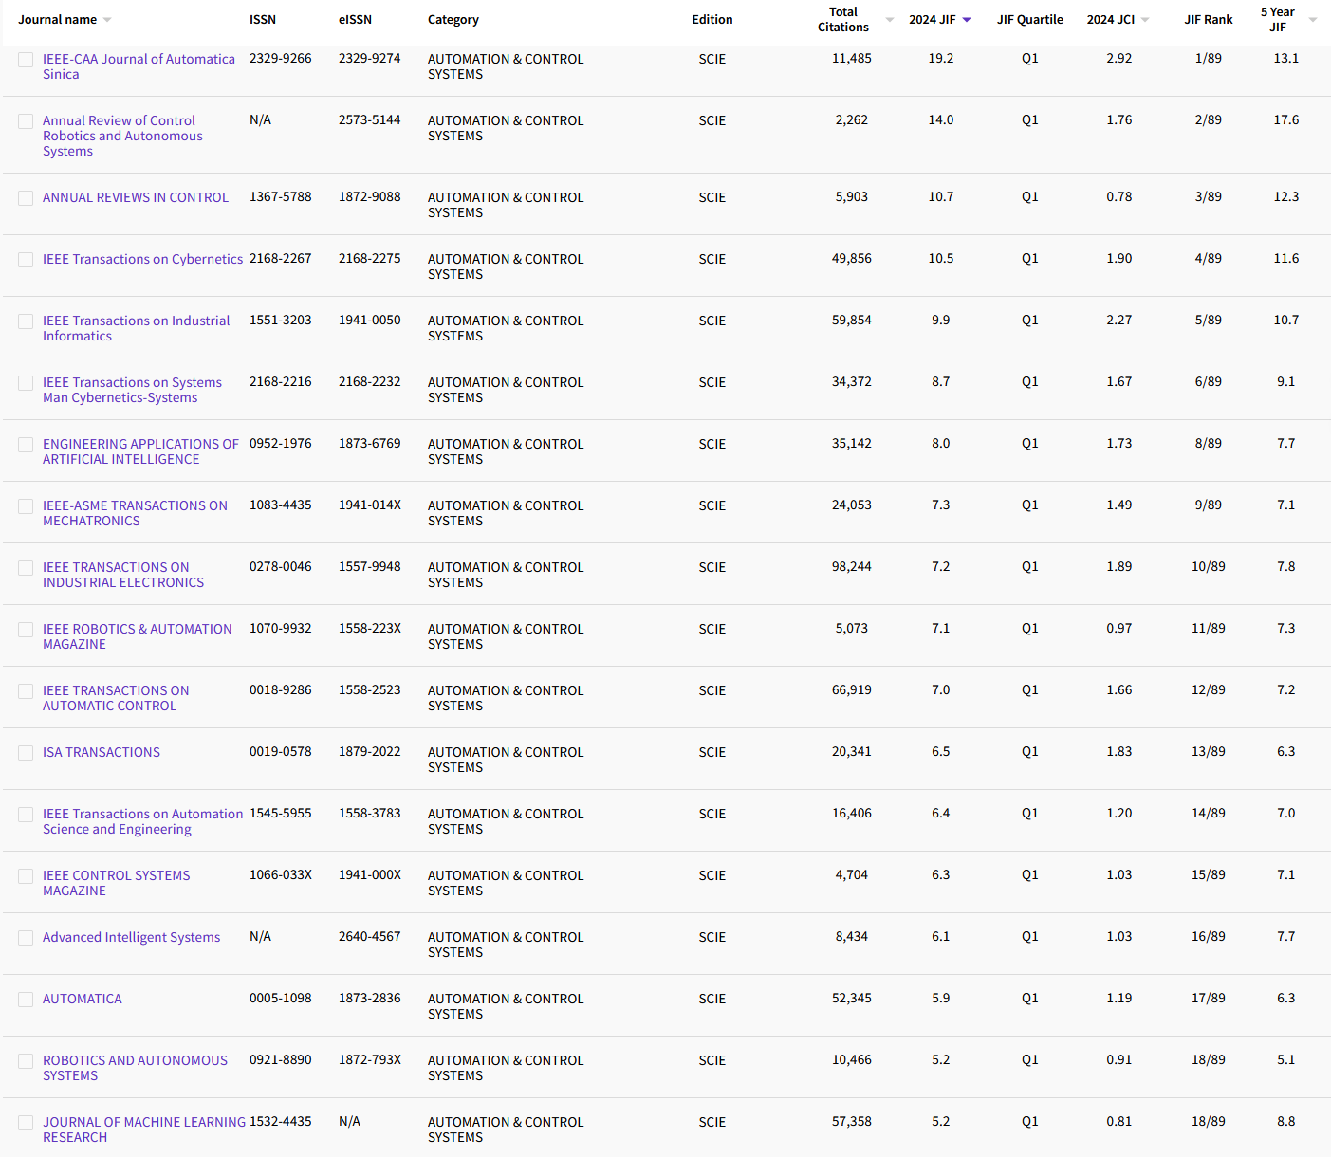
Task: Open ANNUAL REVIEWS IN CONTROL journal
Action: (136, 197)
